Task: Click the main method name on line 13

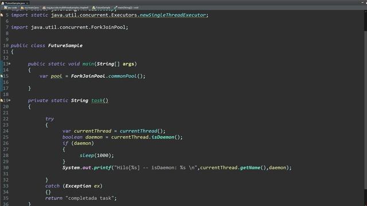Action: point(88,64)
